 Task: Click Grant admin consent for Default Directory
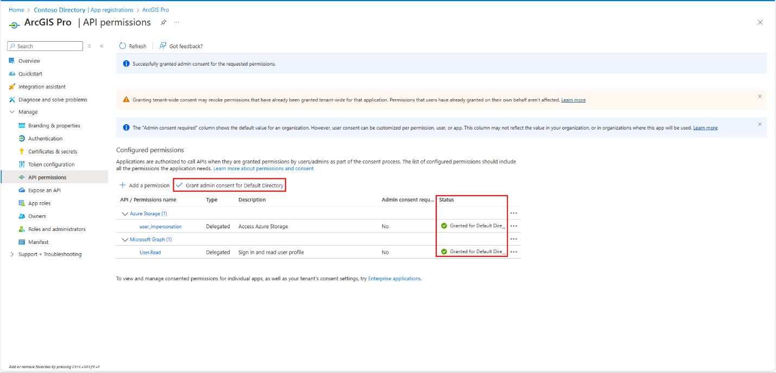pyautogui.click(x=230, y=185)
